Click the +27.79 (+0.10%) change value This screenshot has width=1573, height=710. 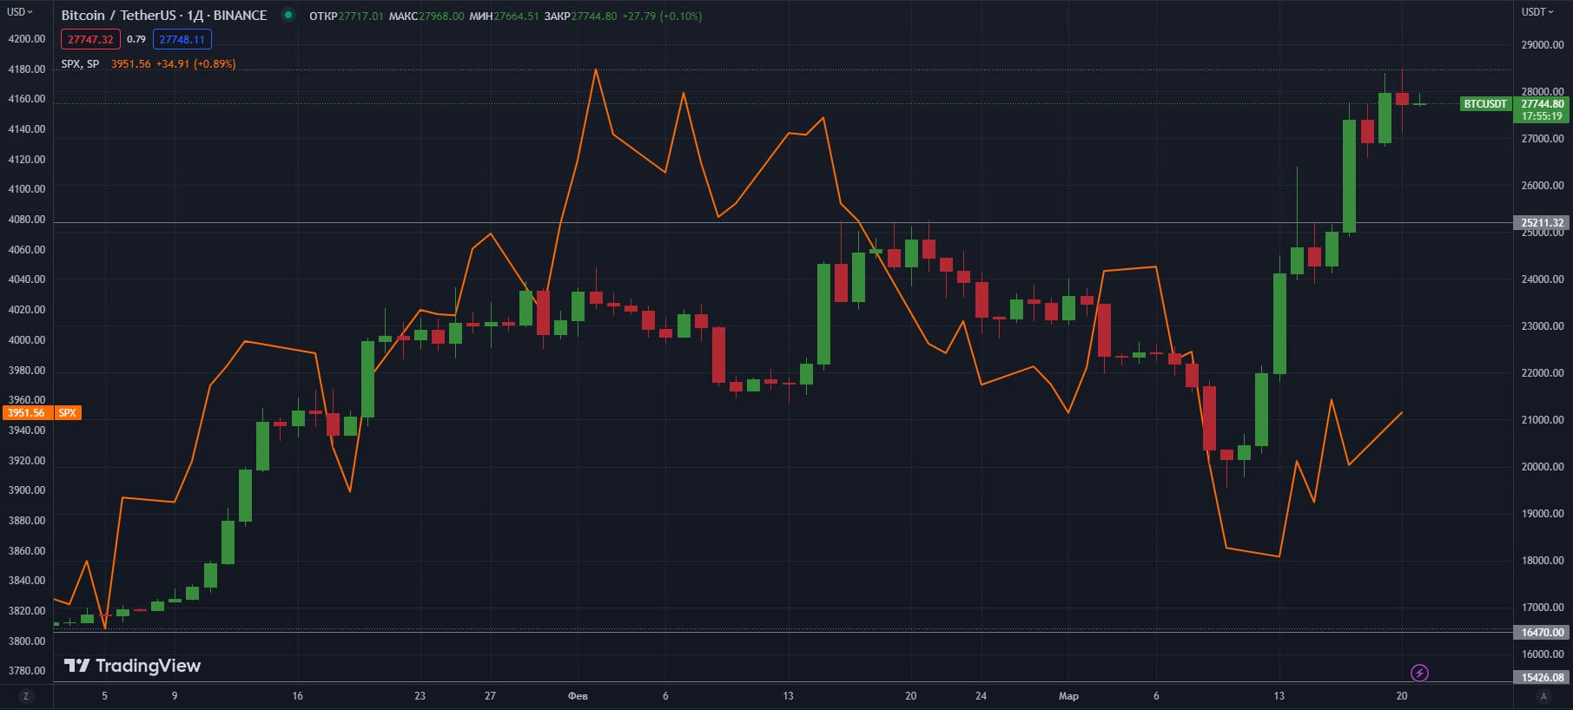[x=662, y=16]
